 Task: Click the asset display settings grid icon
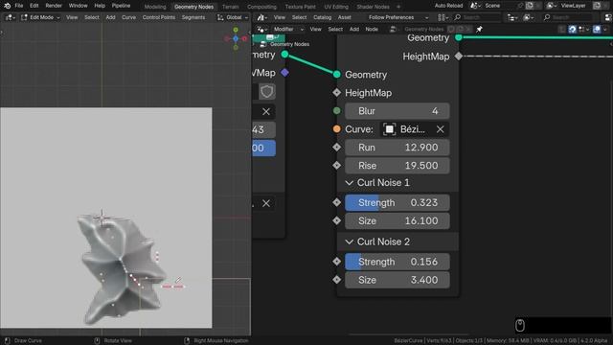(443, 17)
